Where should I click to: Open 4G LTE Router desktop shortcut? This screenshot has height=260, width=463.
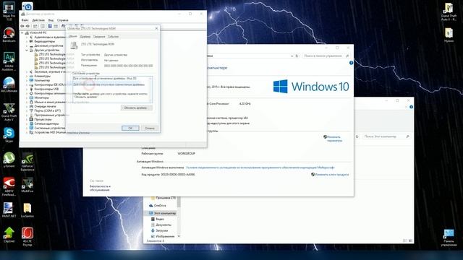[x=27, y=236]
